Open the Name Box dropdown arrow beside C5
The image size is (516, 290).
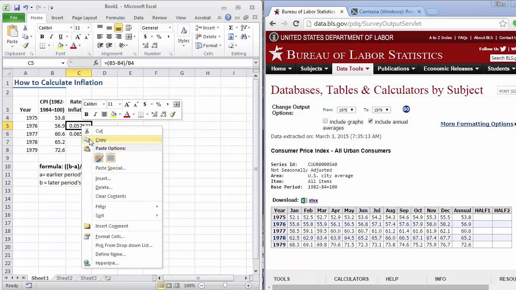[63, 63]
